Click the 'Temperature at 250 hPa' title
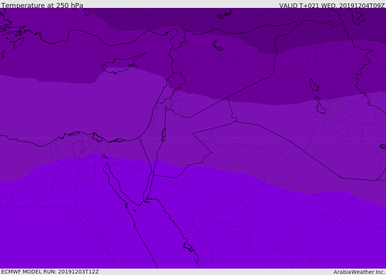 pyautogui.click(x=42, y=5)
